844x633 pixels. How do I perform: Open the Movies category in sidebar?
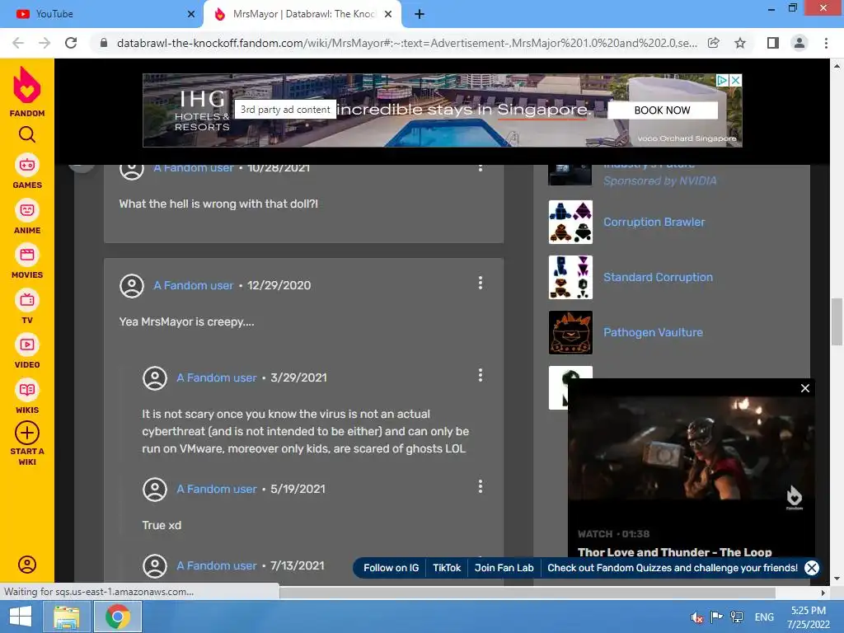tap(27, 261)
